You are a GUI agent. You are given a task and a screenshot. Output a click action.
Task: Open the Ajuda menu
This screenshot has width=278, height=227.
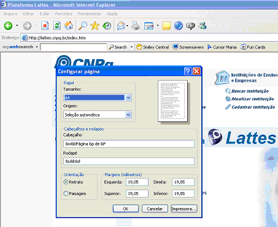[112, 13]
